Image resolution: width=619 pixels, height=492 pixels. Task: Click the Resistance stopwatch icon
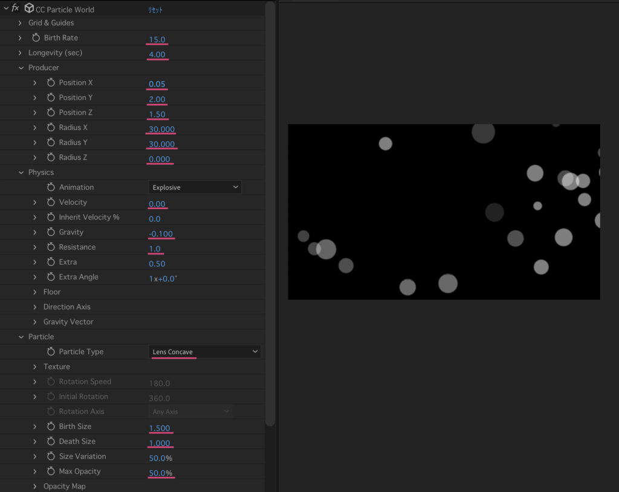click(52, 247)
